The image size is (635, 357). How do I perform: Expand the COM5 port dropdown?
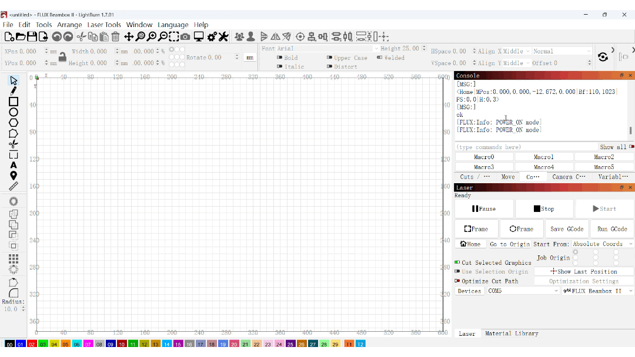[x=523, y=291]
